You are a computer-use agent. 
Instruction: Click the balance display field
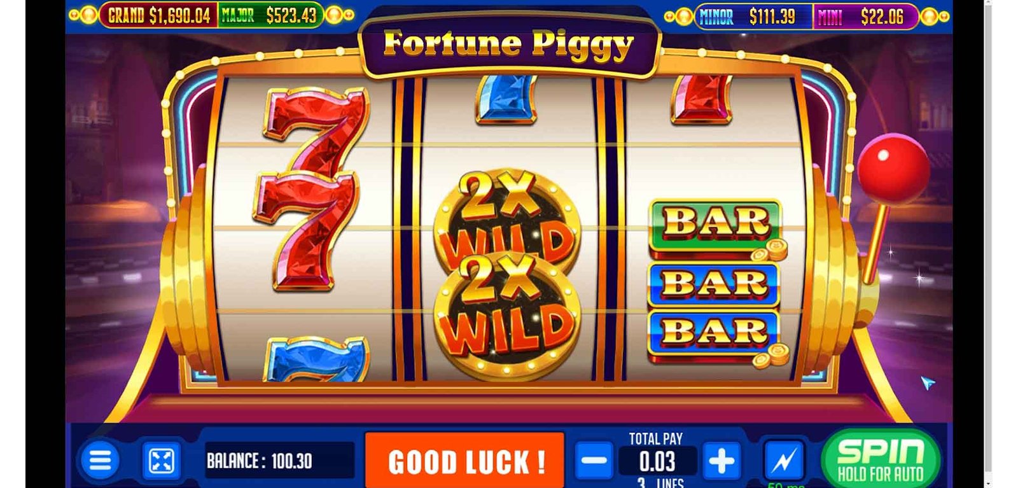[x=277, y=461]
